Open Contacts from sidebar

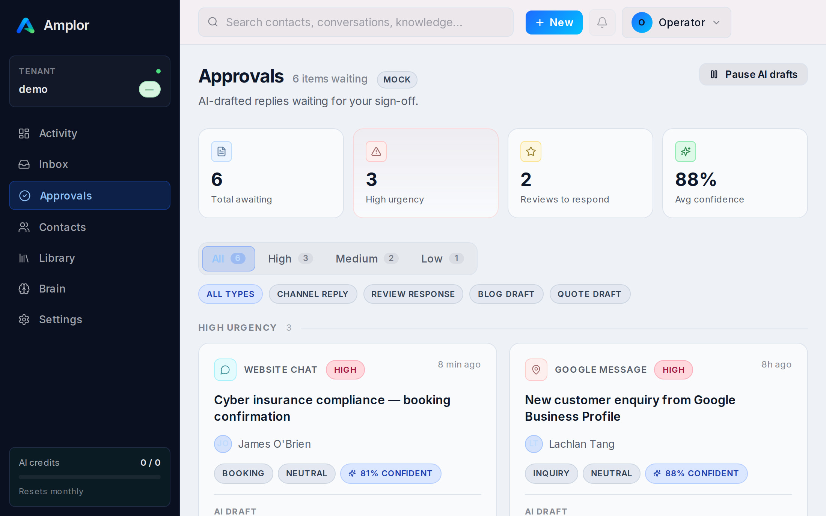90,227
